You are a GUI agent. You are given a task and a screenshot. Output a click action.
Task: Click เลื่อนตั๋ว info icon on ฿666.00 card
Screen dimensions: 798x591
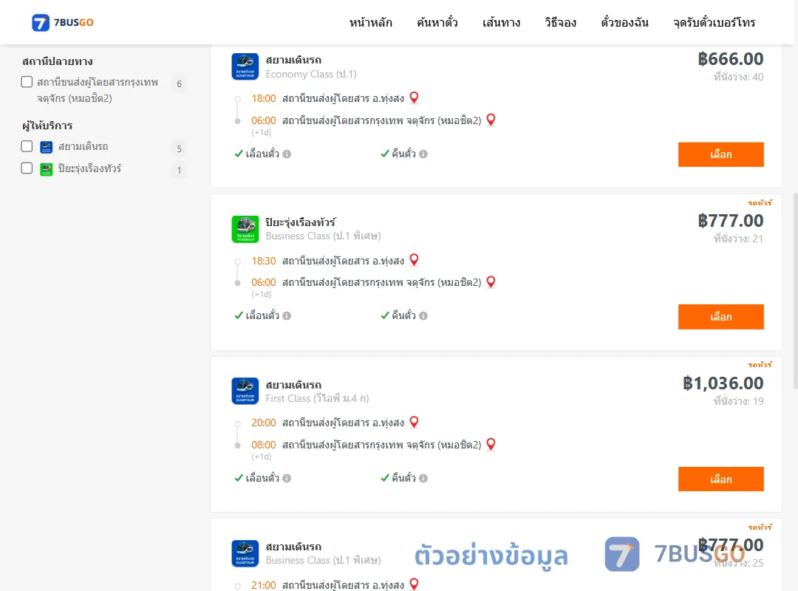[x=287, y=154]
